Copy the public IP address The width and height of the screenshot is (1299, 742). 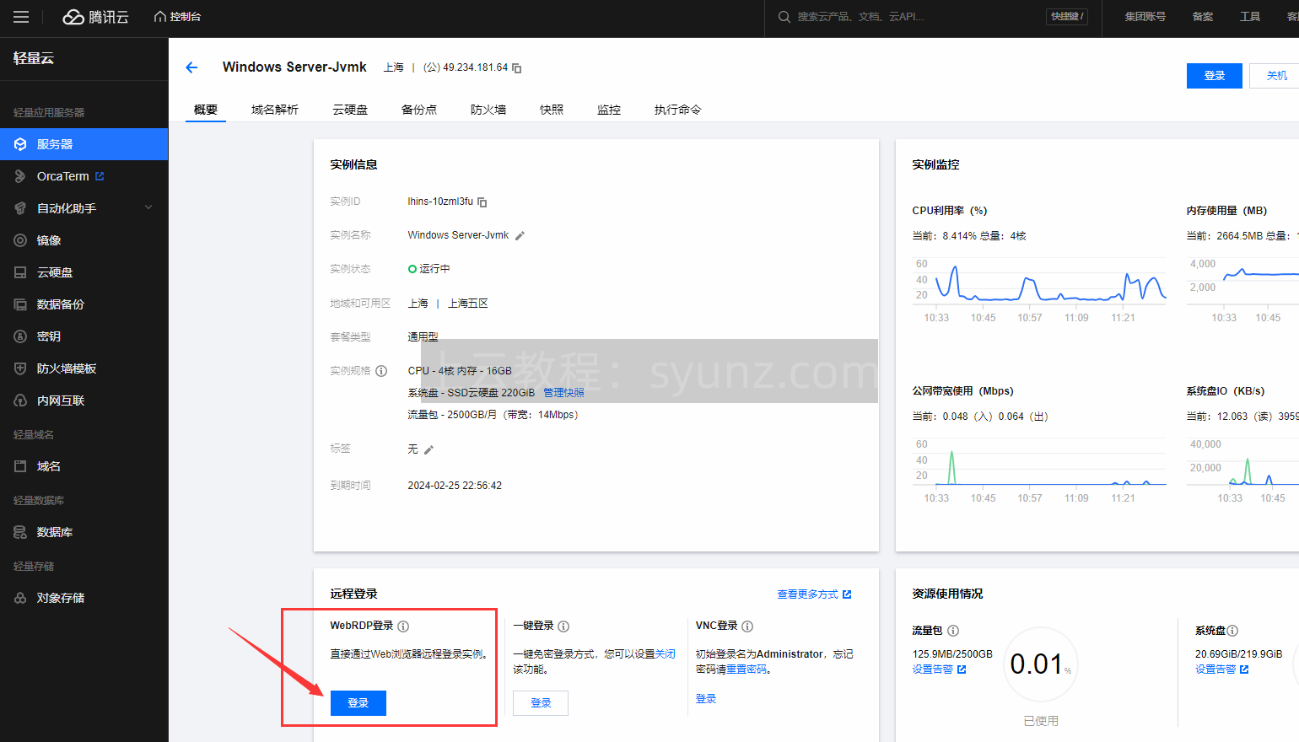(x=517, y=68)
